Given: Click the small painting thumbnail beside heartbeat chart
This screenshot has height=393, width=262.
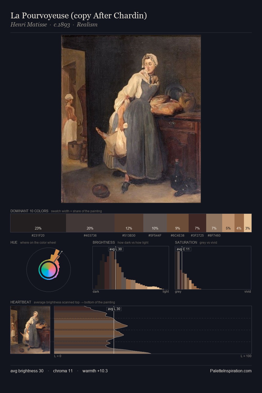Looking at the screenshot, I should point(30,330).
